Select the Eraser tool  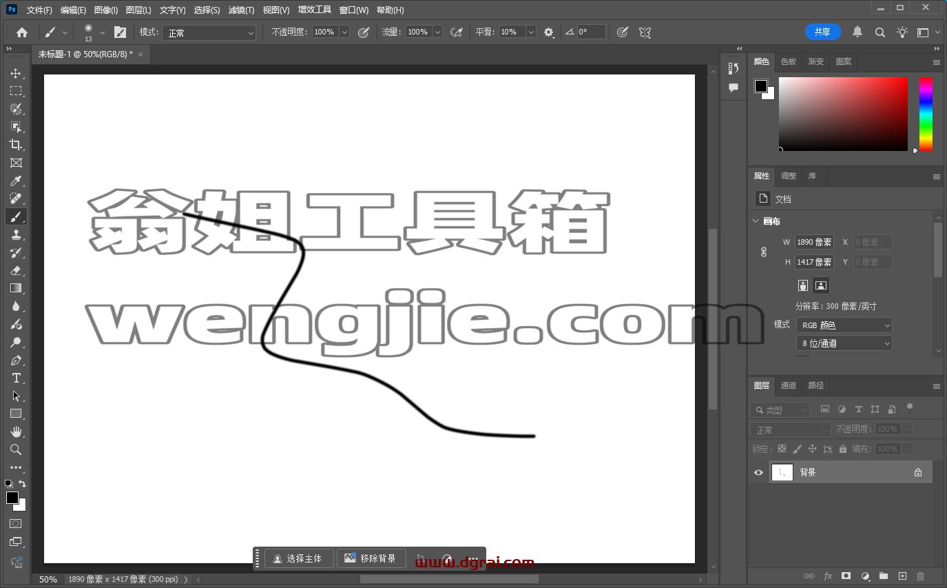coord(16,270)
